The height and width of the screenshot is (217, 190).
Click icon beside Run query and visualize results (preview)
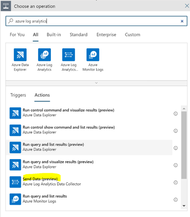coord(15,165)
